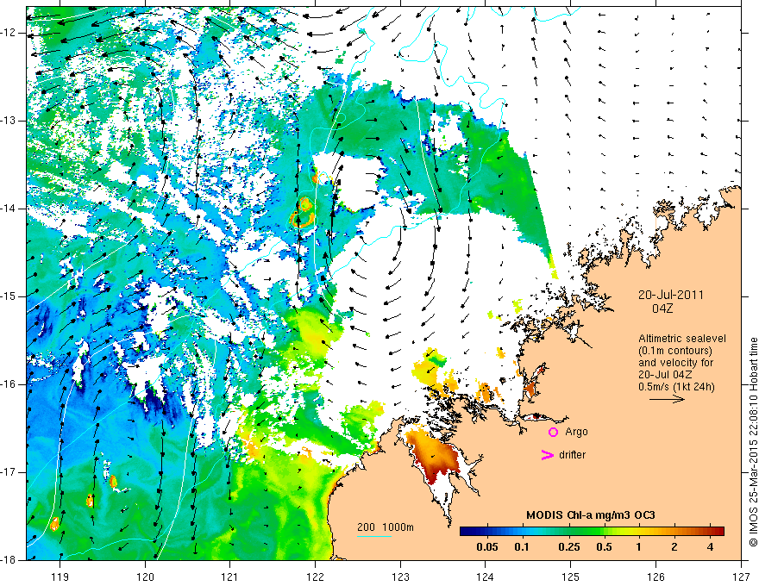Click the '200 1000m' depth contour label
Viewport: 759px width, 586px height.
coord(386,527)
